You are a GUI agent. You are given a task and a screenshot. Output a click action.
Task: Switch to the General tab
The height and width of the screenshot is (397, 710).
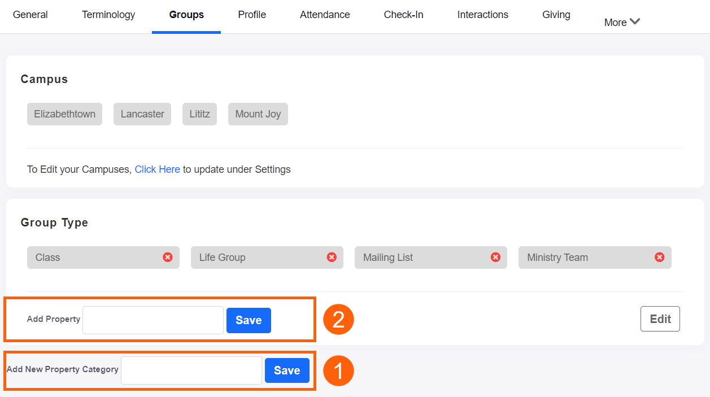coord(31,15)
